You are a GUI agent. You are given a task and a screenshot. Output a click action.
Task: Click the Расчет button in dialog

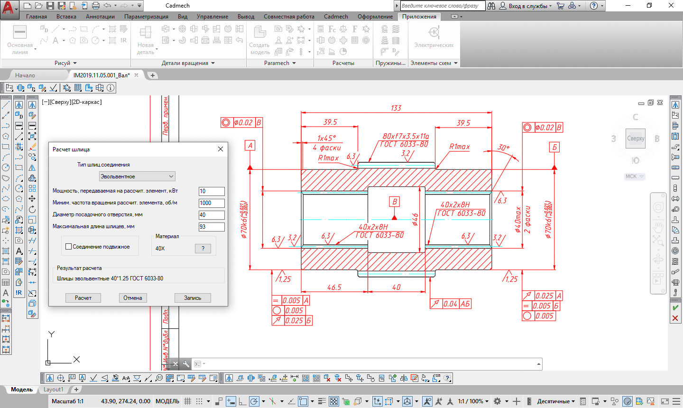tap(83, 298)
